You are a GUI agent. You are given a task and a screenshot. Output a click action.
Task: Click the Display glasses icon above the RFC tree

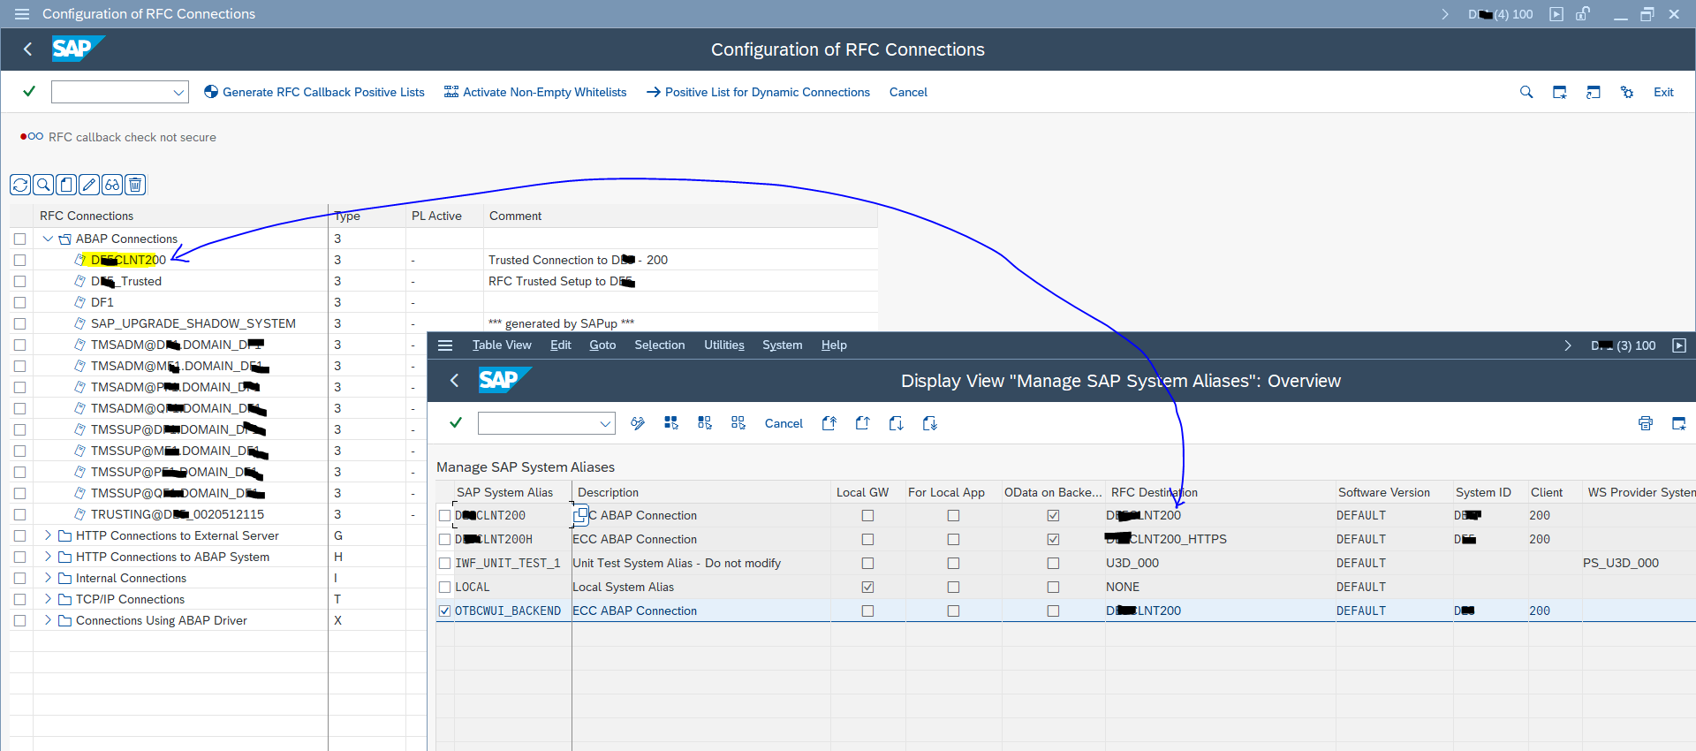point(112,185)
